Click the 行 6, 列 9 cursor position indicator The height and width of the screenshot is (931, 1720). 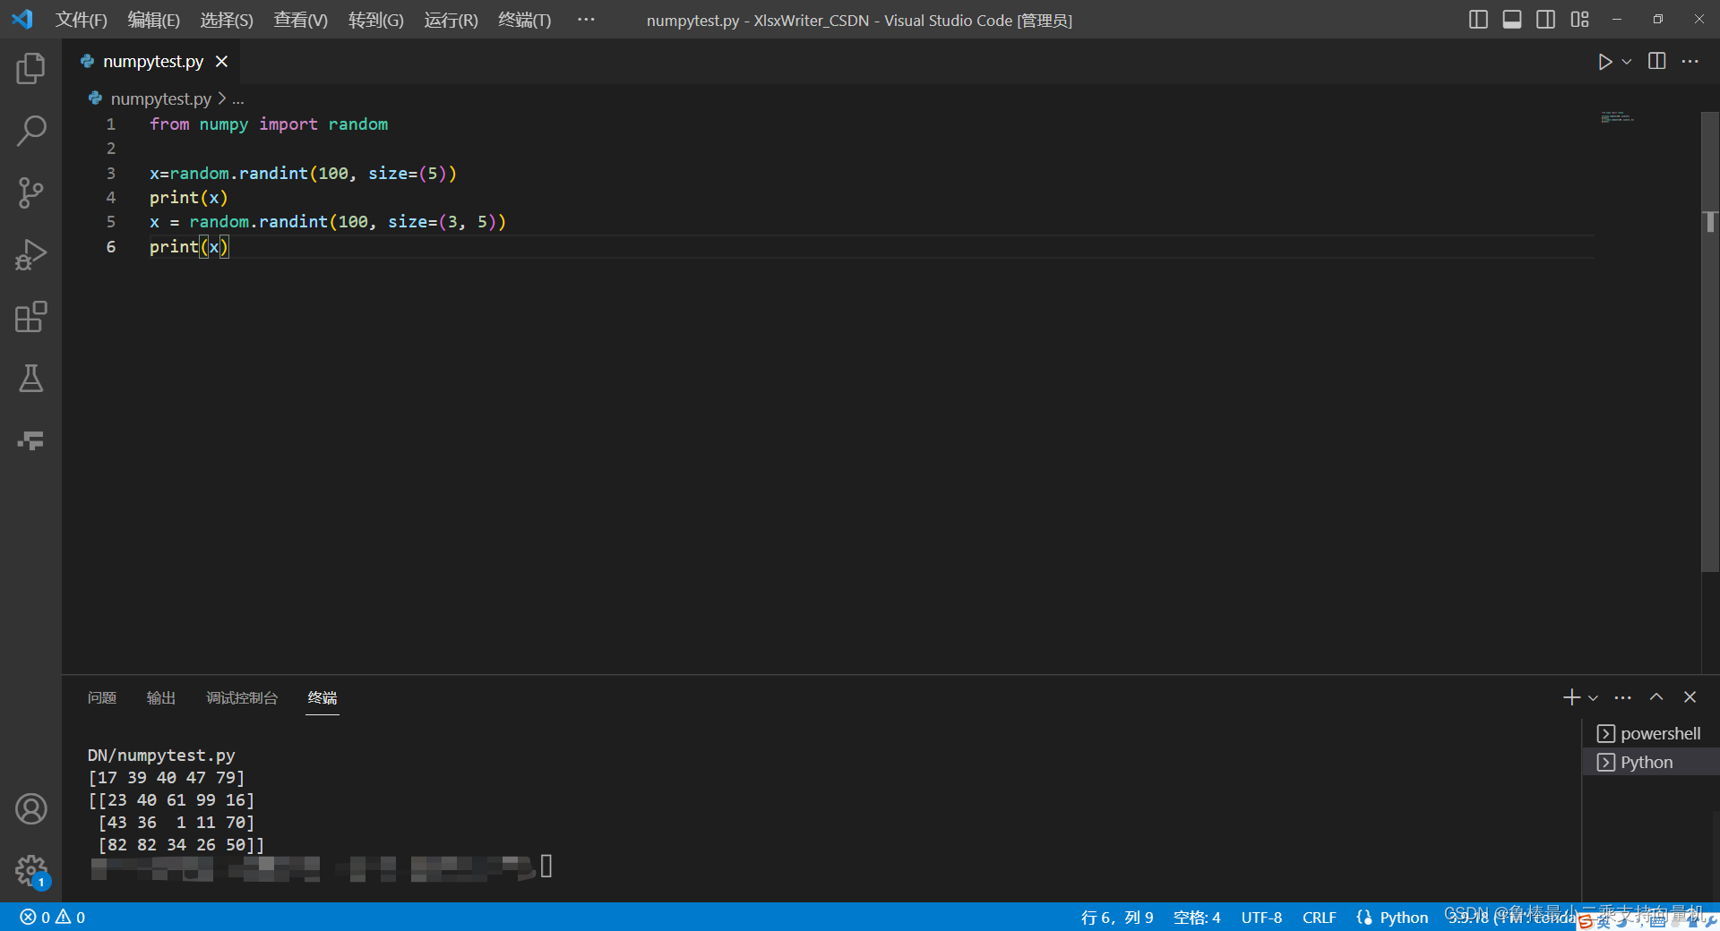[1117, 918]
